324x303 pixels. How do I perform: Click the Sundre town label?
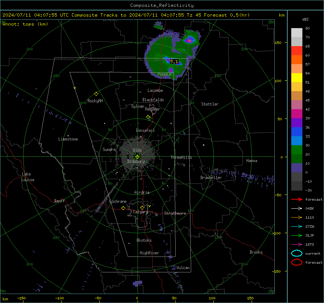click(x=109, y=150)
